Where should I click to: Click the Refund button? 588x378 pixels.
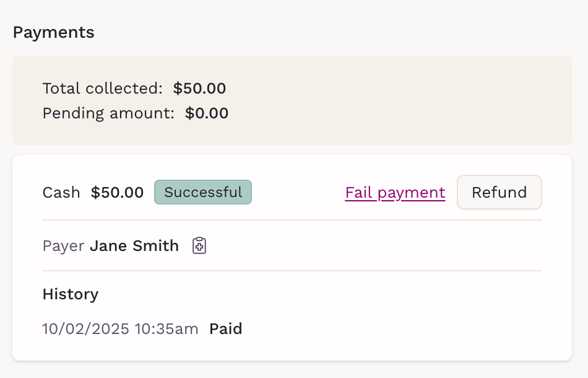click(499, 192)
